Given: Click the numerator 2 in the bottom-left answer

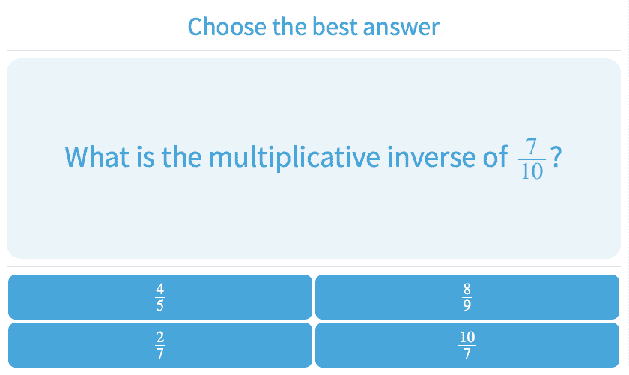Looking at the screenshot, I should (159, 337).
